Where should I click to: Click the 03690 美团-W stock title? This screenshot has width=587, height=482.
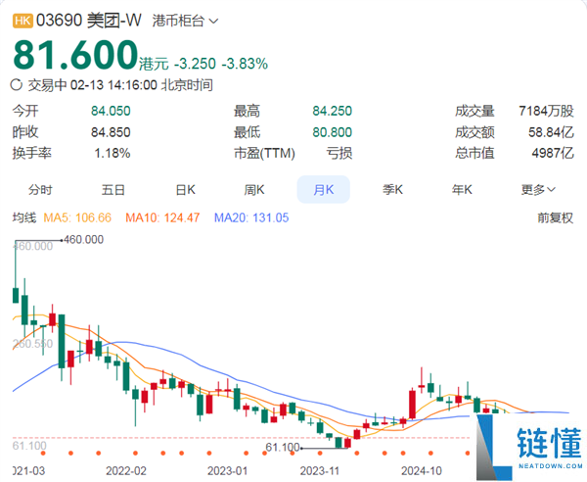(89, 21)
